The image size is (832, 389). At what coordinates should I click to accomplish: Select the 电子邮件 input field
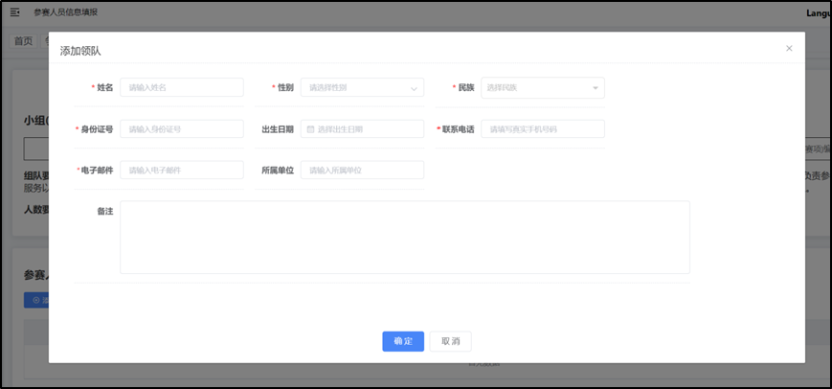point(182,170)
